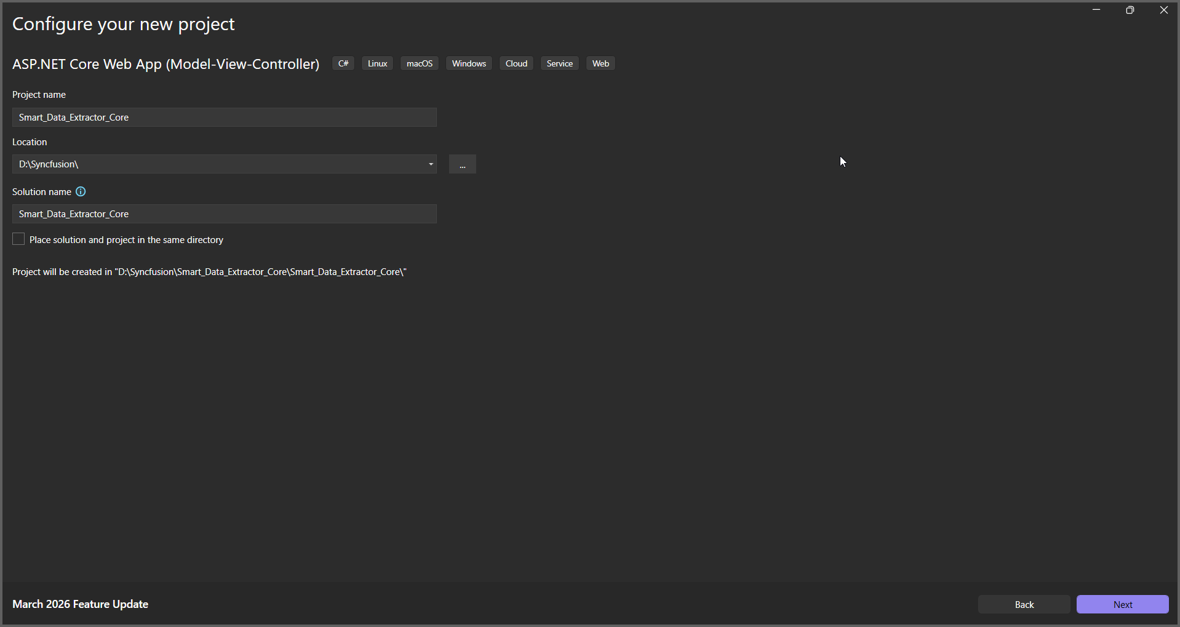Edit the Solution name input field
The height and width of the screenshot is (627, 1180).
point(225,214)
